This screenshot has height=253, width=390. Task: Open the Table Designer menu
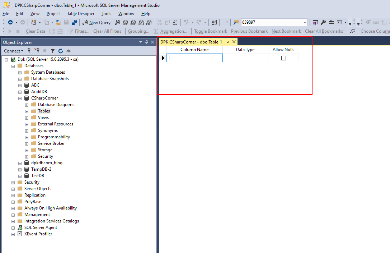[81, 14]
